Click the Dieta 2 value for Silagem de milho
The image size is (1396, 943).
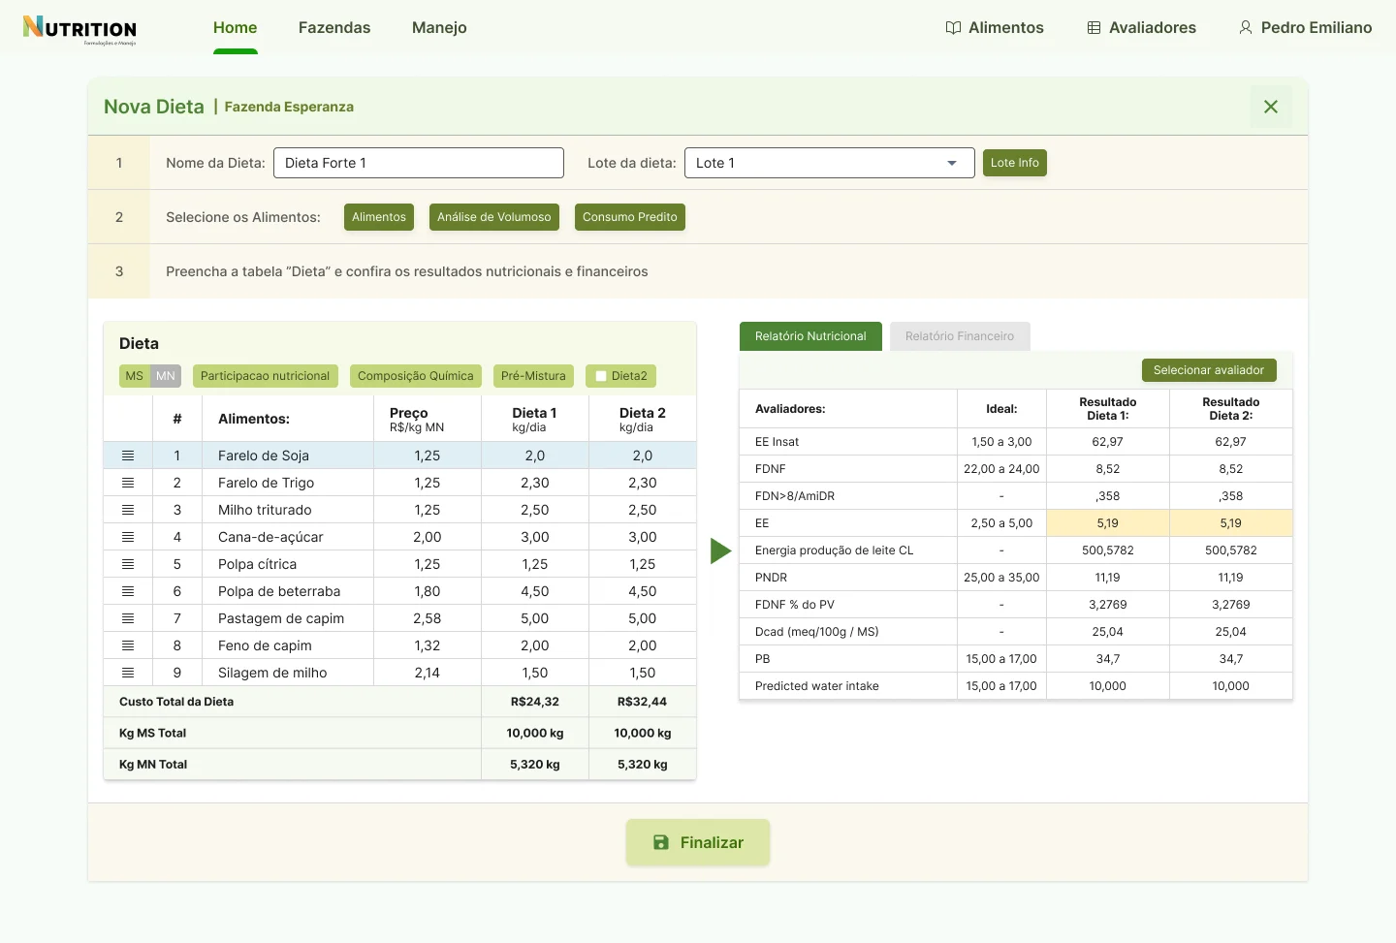point(643,673)
